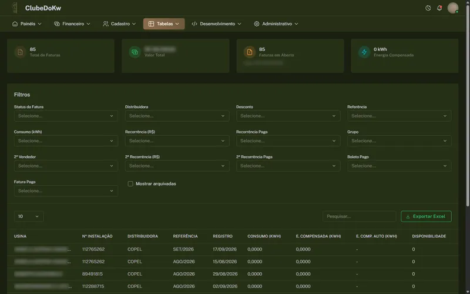Expand the 2ª Recorrência Paga dropdown
The height and width of the screenshot is (294, 470).
tap(288, 166)
